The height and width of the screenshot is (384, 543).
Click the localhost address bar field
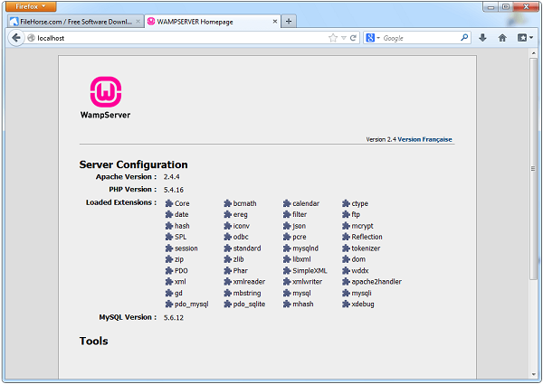click(x=172, y=38)
